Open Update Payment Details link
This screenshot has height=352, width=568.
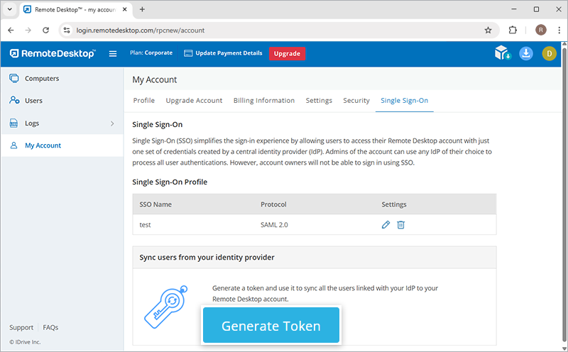pyautogui.click(x=223, y=53)
